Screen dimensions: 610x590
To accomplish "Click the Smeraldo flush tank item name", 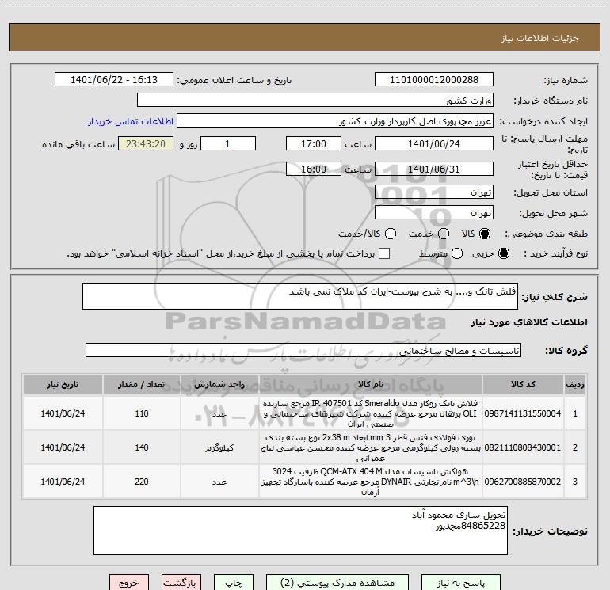I will point(371,413).
